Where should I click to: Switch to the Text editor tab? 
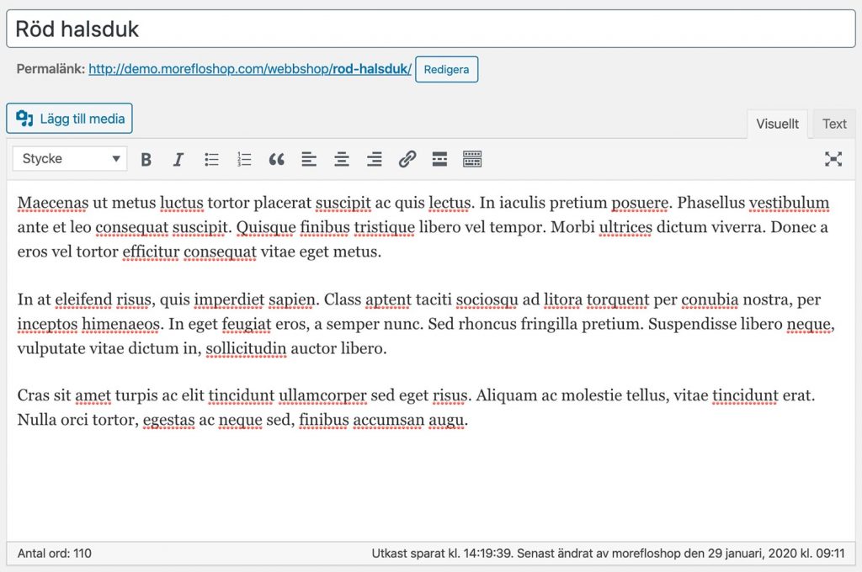[x=834, y=124]
